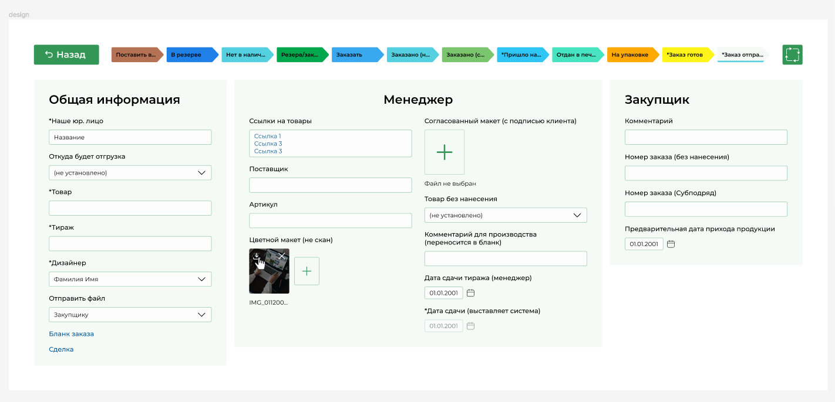This screenshot has width=835, height=402.
Task: Add another color mockup with plus tile
Action: pyautogui.click(x=307, y=271)
